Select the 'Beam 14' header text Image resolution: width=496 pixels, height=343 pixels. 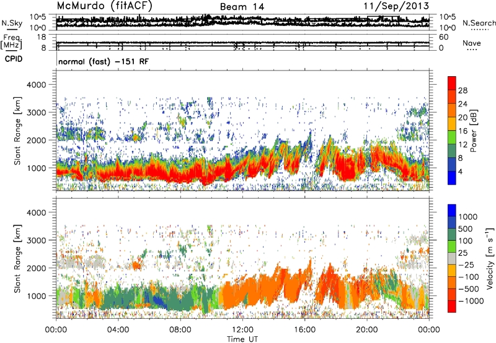pos(242,7)
